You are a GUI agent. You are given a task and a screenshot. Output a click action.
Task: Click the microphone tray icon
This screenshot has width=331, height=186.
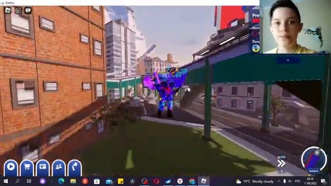point(284,181)
